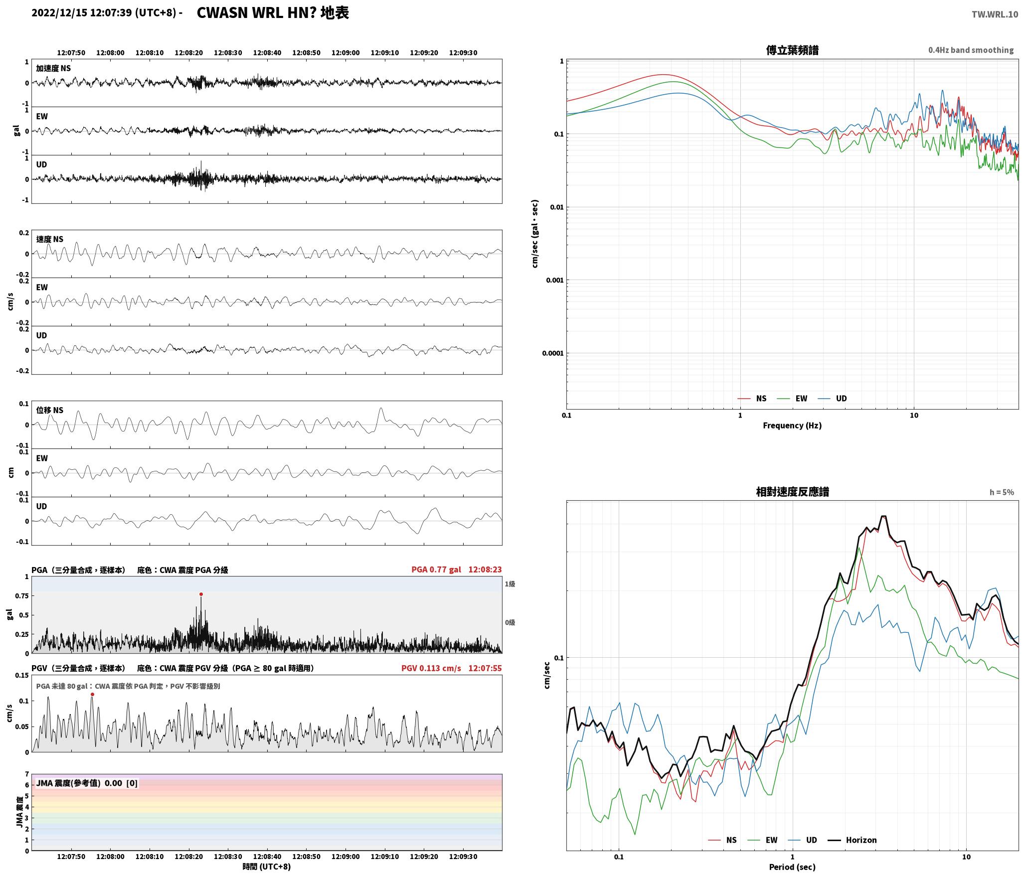1024x877 pixels.
Task: Select the EW legend entry in Fourier spectrum
Action: point(792,398)
